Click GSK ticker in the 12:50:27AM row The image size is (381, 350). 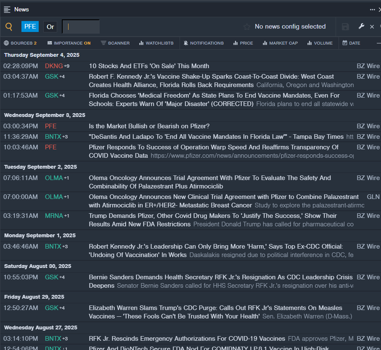click(51, 308)
